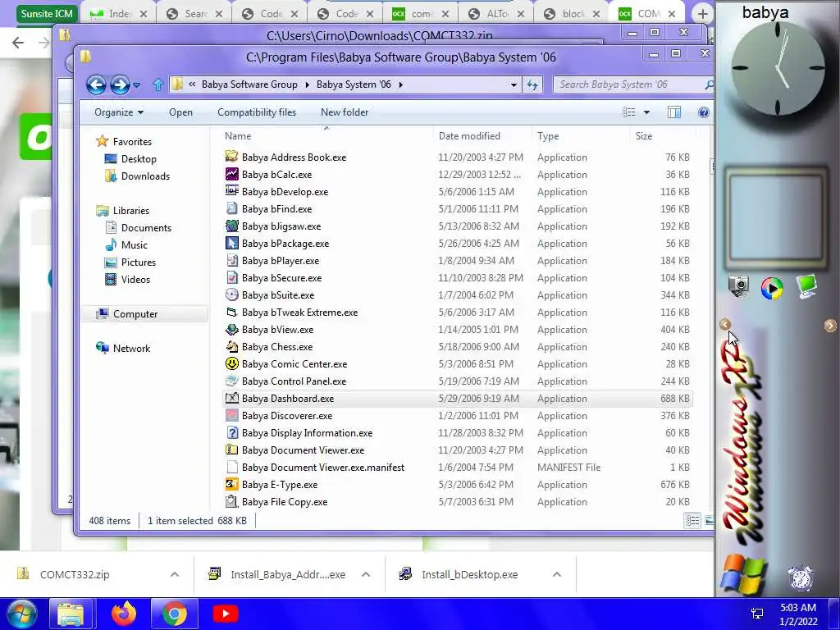Select the Babya bPlayer.exe icon
This screenshot has width=840, height=630.
(231, 260)
